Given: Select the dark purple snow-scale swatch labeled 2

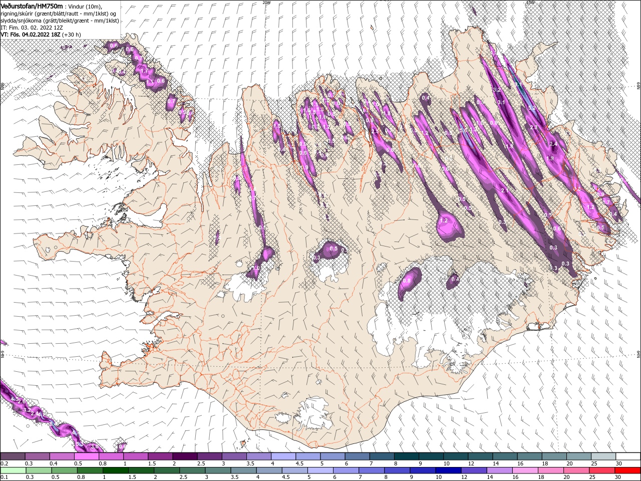Looking at the screenshot, I should [185, 456].
